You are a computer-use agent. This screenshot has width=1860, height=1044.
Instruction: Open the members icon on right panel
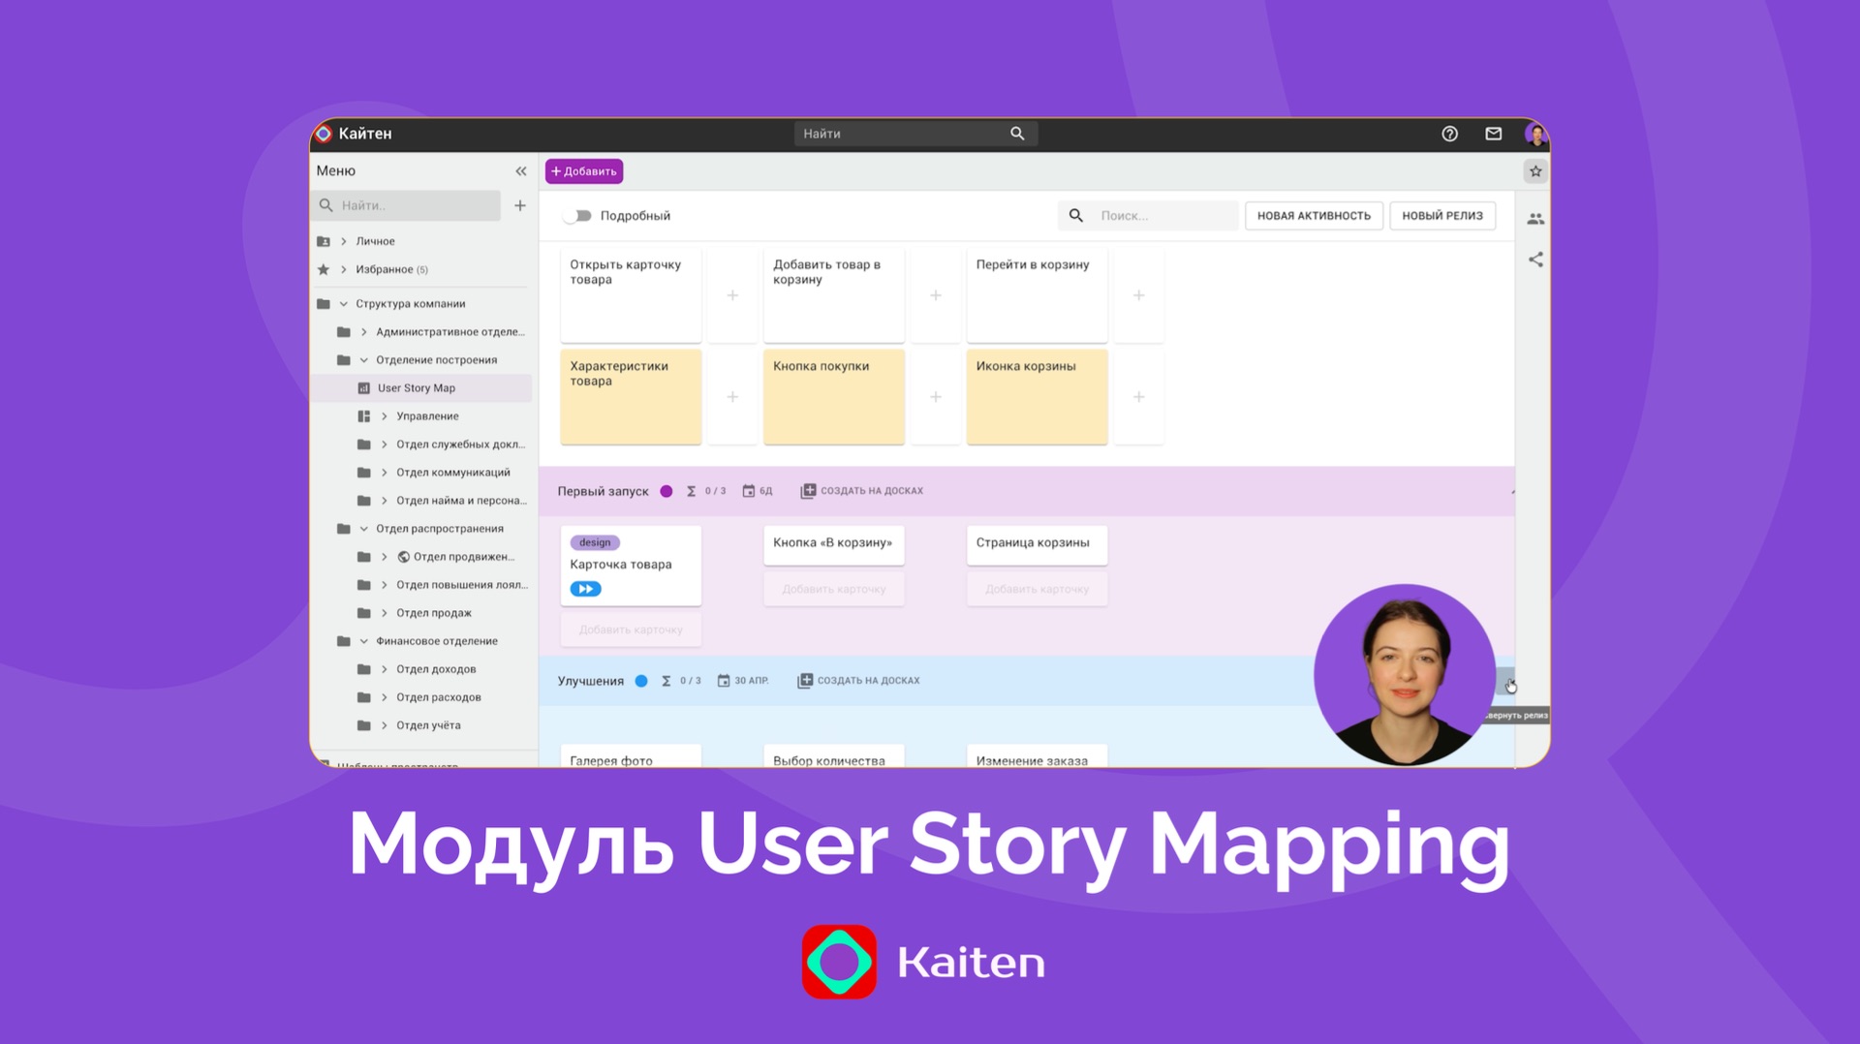pyautogui.click(x=1536, y=218)
